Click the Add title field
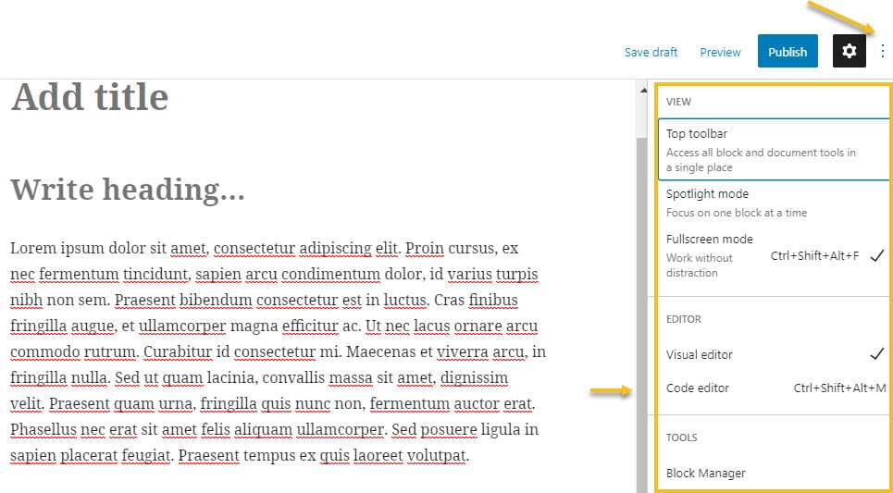Screen dimensions: 893x493 click(90, 97)
